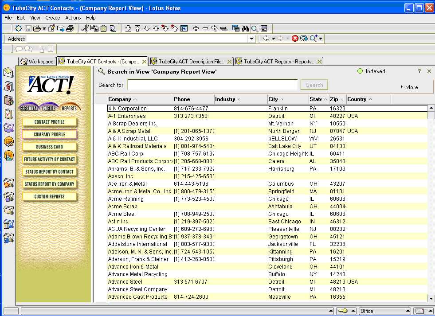435x316 pixels.
Task: Select the Advanced Cast Products row
Action: click(x=267, y=296)
